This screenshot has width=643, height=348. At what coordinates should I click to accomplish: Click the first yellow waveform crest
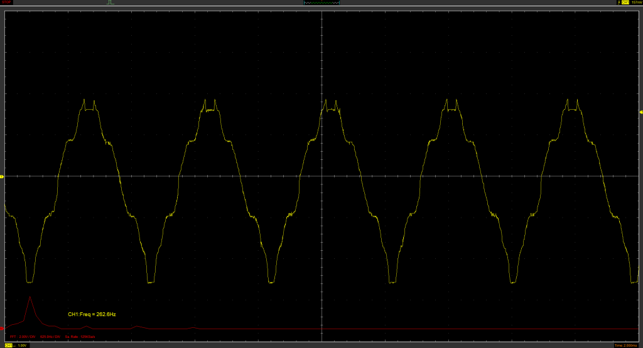89,105
